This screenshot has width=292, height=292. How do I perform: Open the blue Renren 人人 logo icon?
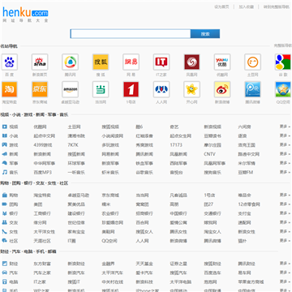coord(161,89)
